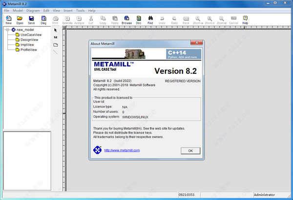The width and height of the screenshot is (293, 200).
Task: Open the Edit menu
Action: [46, 11]
